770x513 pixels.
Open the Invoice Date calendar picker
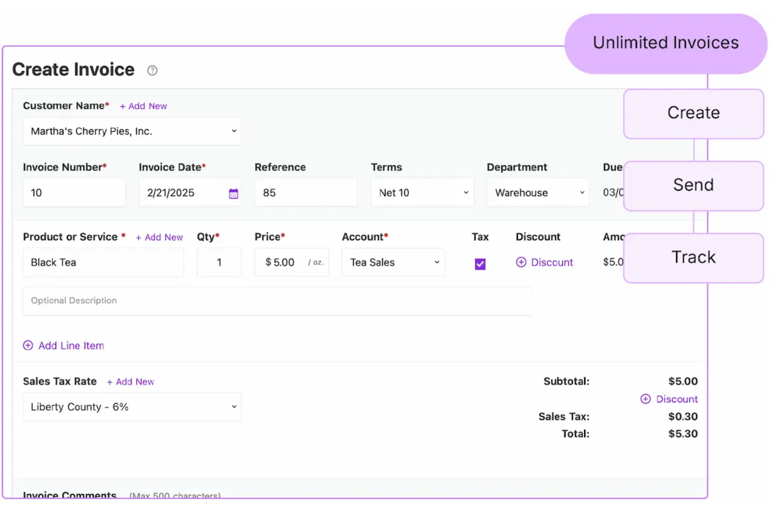coord(233,192)
